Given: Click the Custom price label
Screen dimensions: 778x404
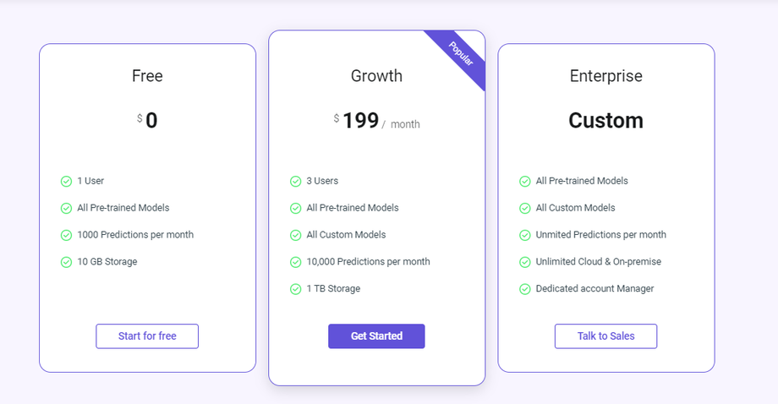Looking at the screenshot, I should pyautogui.click(x=605, y=121).
